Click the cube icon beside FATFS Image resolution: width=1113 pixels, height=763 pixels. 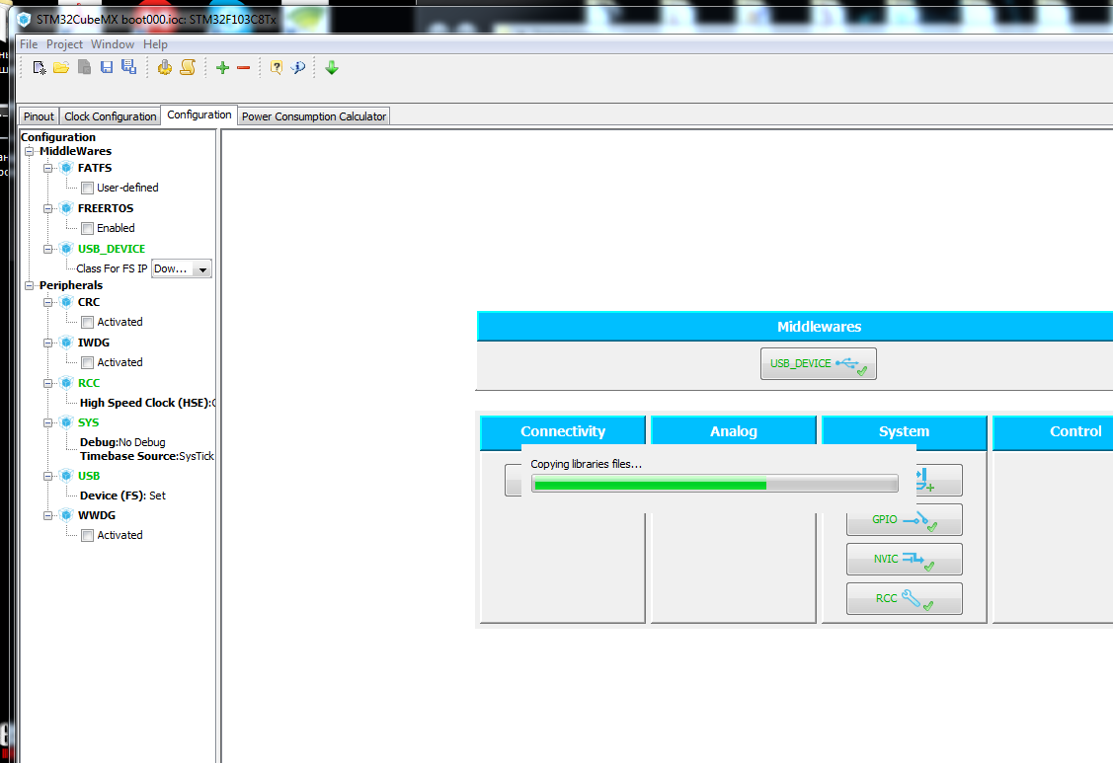67,168
